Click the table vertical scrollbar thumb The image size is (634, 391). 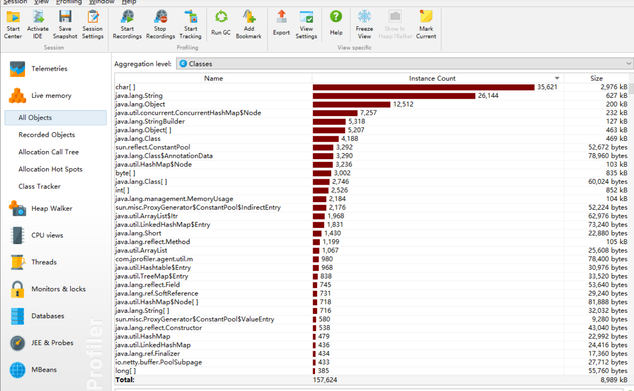[631, 88]
